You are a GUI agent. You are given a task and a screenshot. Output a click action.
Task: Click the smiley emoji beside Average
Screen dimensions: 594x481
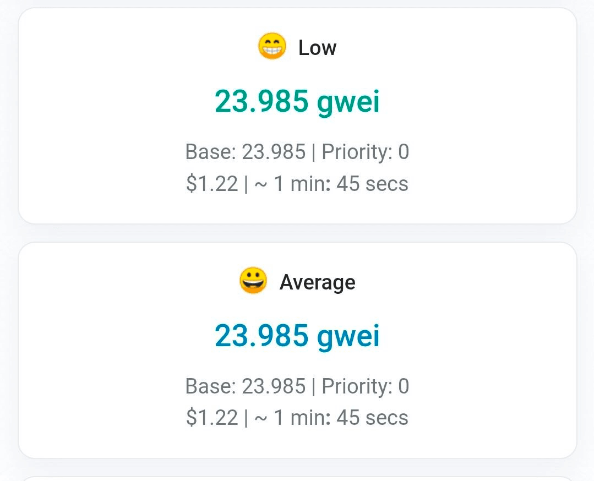pos(253,281)
